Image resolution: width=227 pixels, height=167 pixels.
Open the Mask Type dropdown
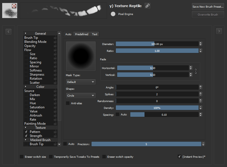coord(81,82)
